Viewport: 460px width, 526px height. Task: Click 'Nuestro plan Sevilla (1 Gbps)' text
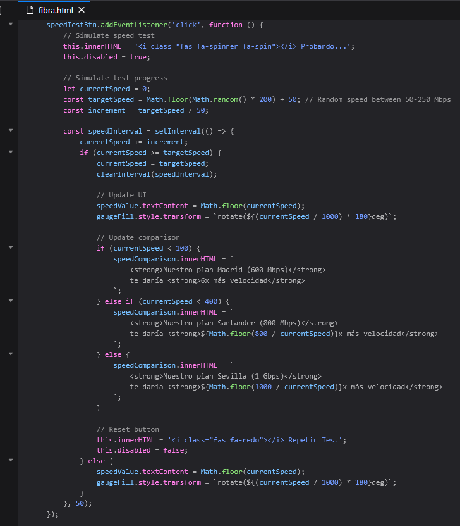(x=224, y=376)
